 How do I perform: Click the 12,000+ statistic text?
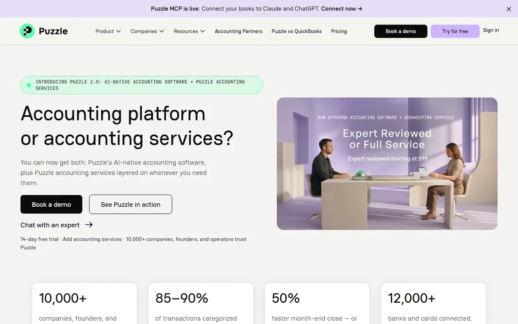click(412, 298)
